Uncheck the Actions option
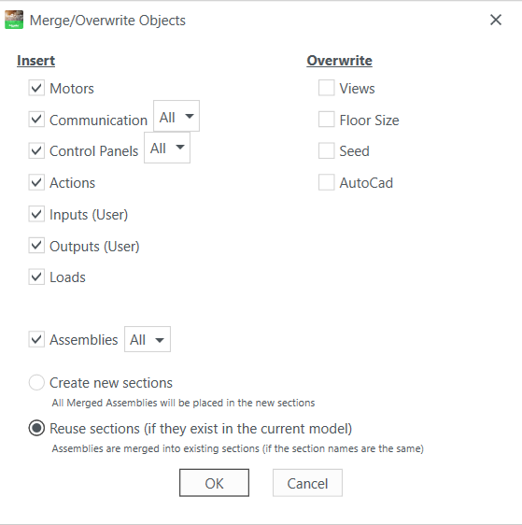 36,182
